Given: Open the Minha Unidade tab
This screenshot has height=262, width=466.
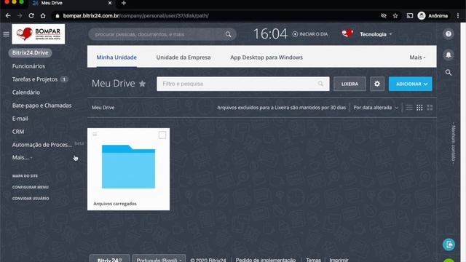Looking at the screenshot, I should [116, 57].
